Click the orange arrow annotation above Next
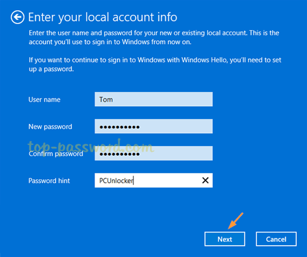Image resolution: width=307 pixels, height=257 pixels. tap(236, 221)
